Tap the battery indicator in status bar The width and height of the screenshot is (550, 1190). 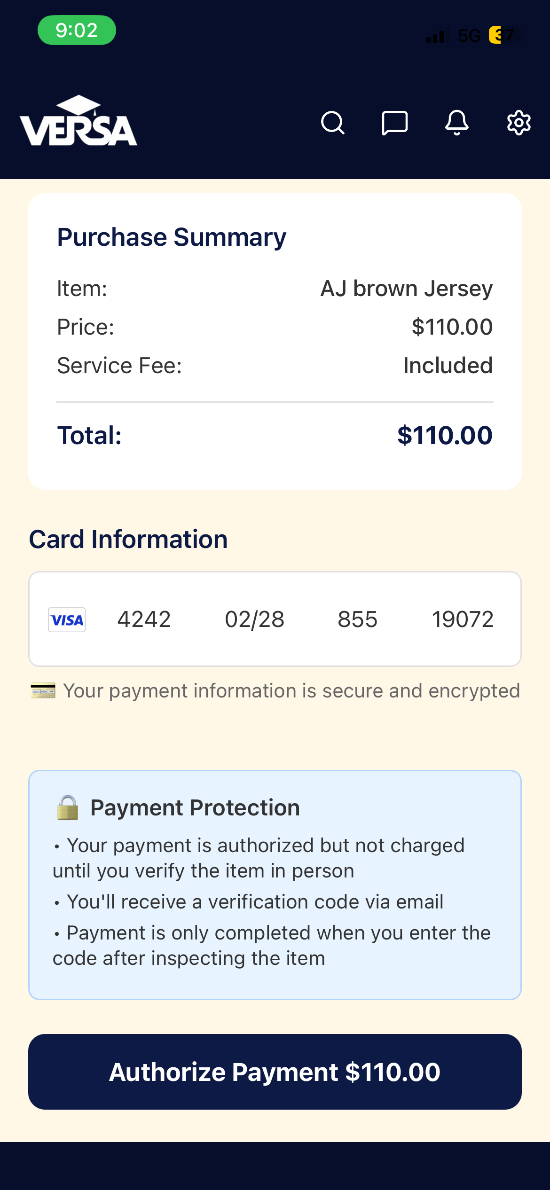(504, 35)
